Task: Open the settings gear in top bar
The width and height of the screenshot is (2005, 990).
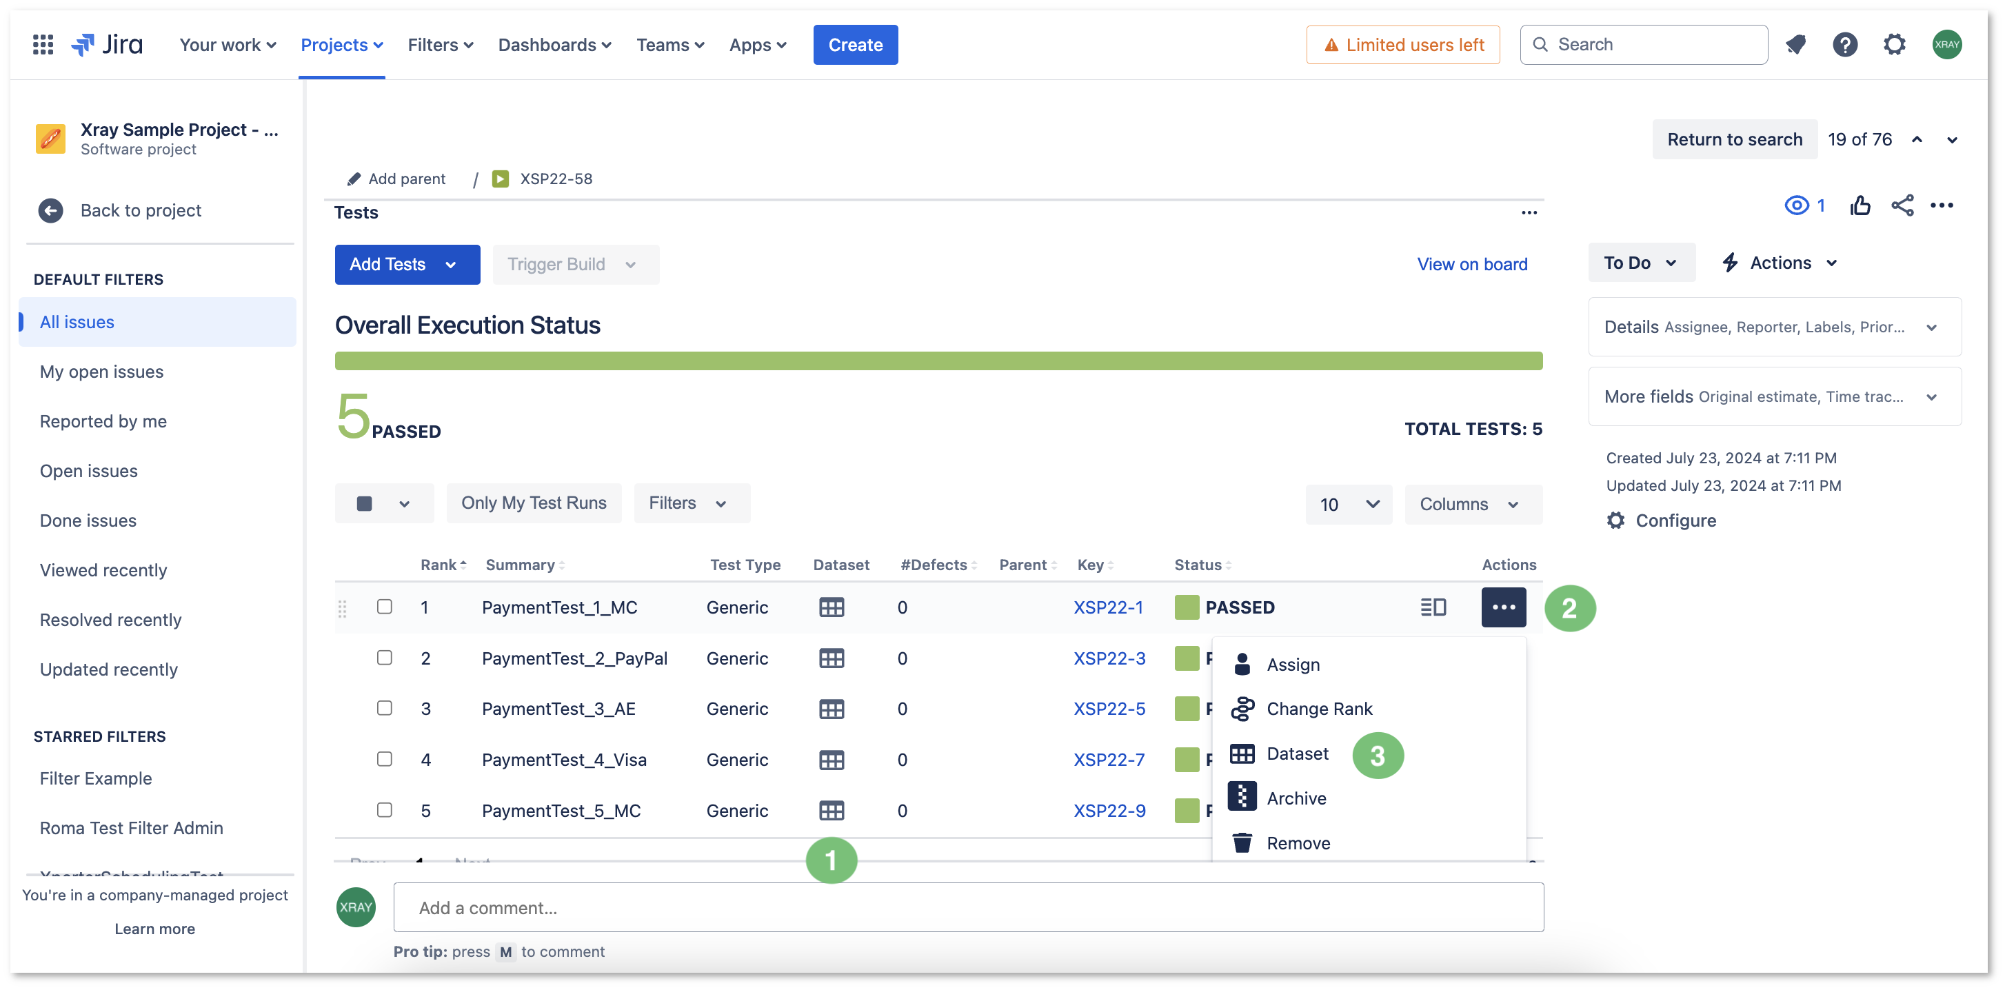Action: point(1895,44)
